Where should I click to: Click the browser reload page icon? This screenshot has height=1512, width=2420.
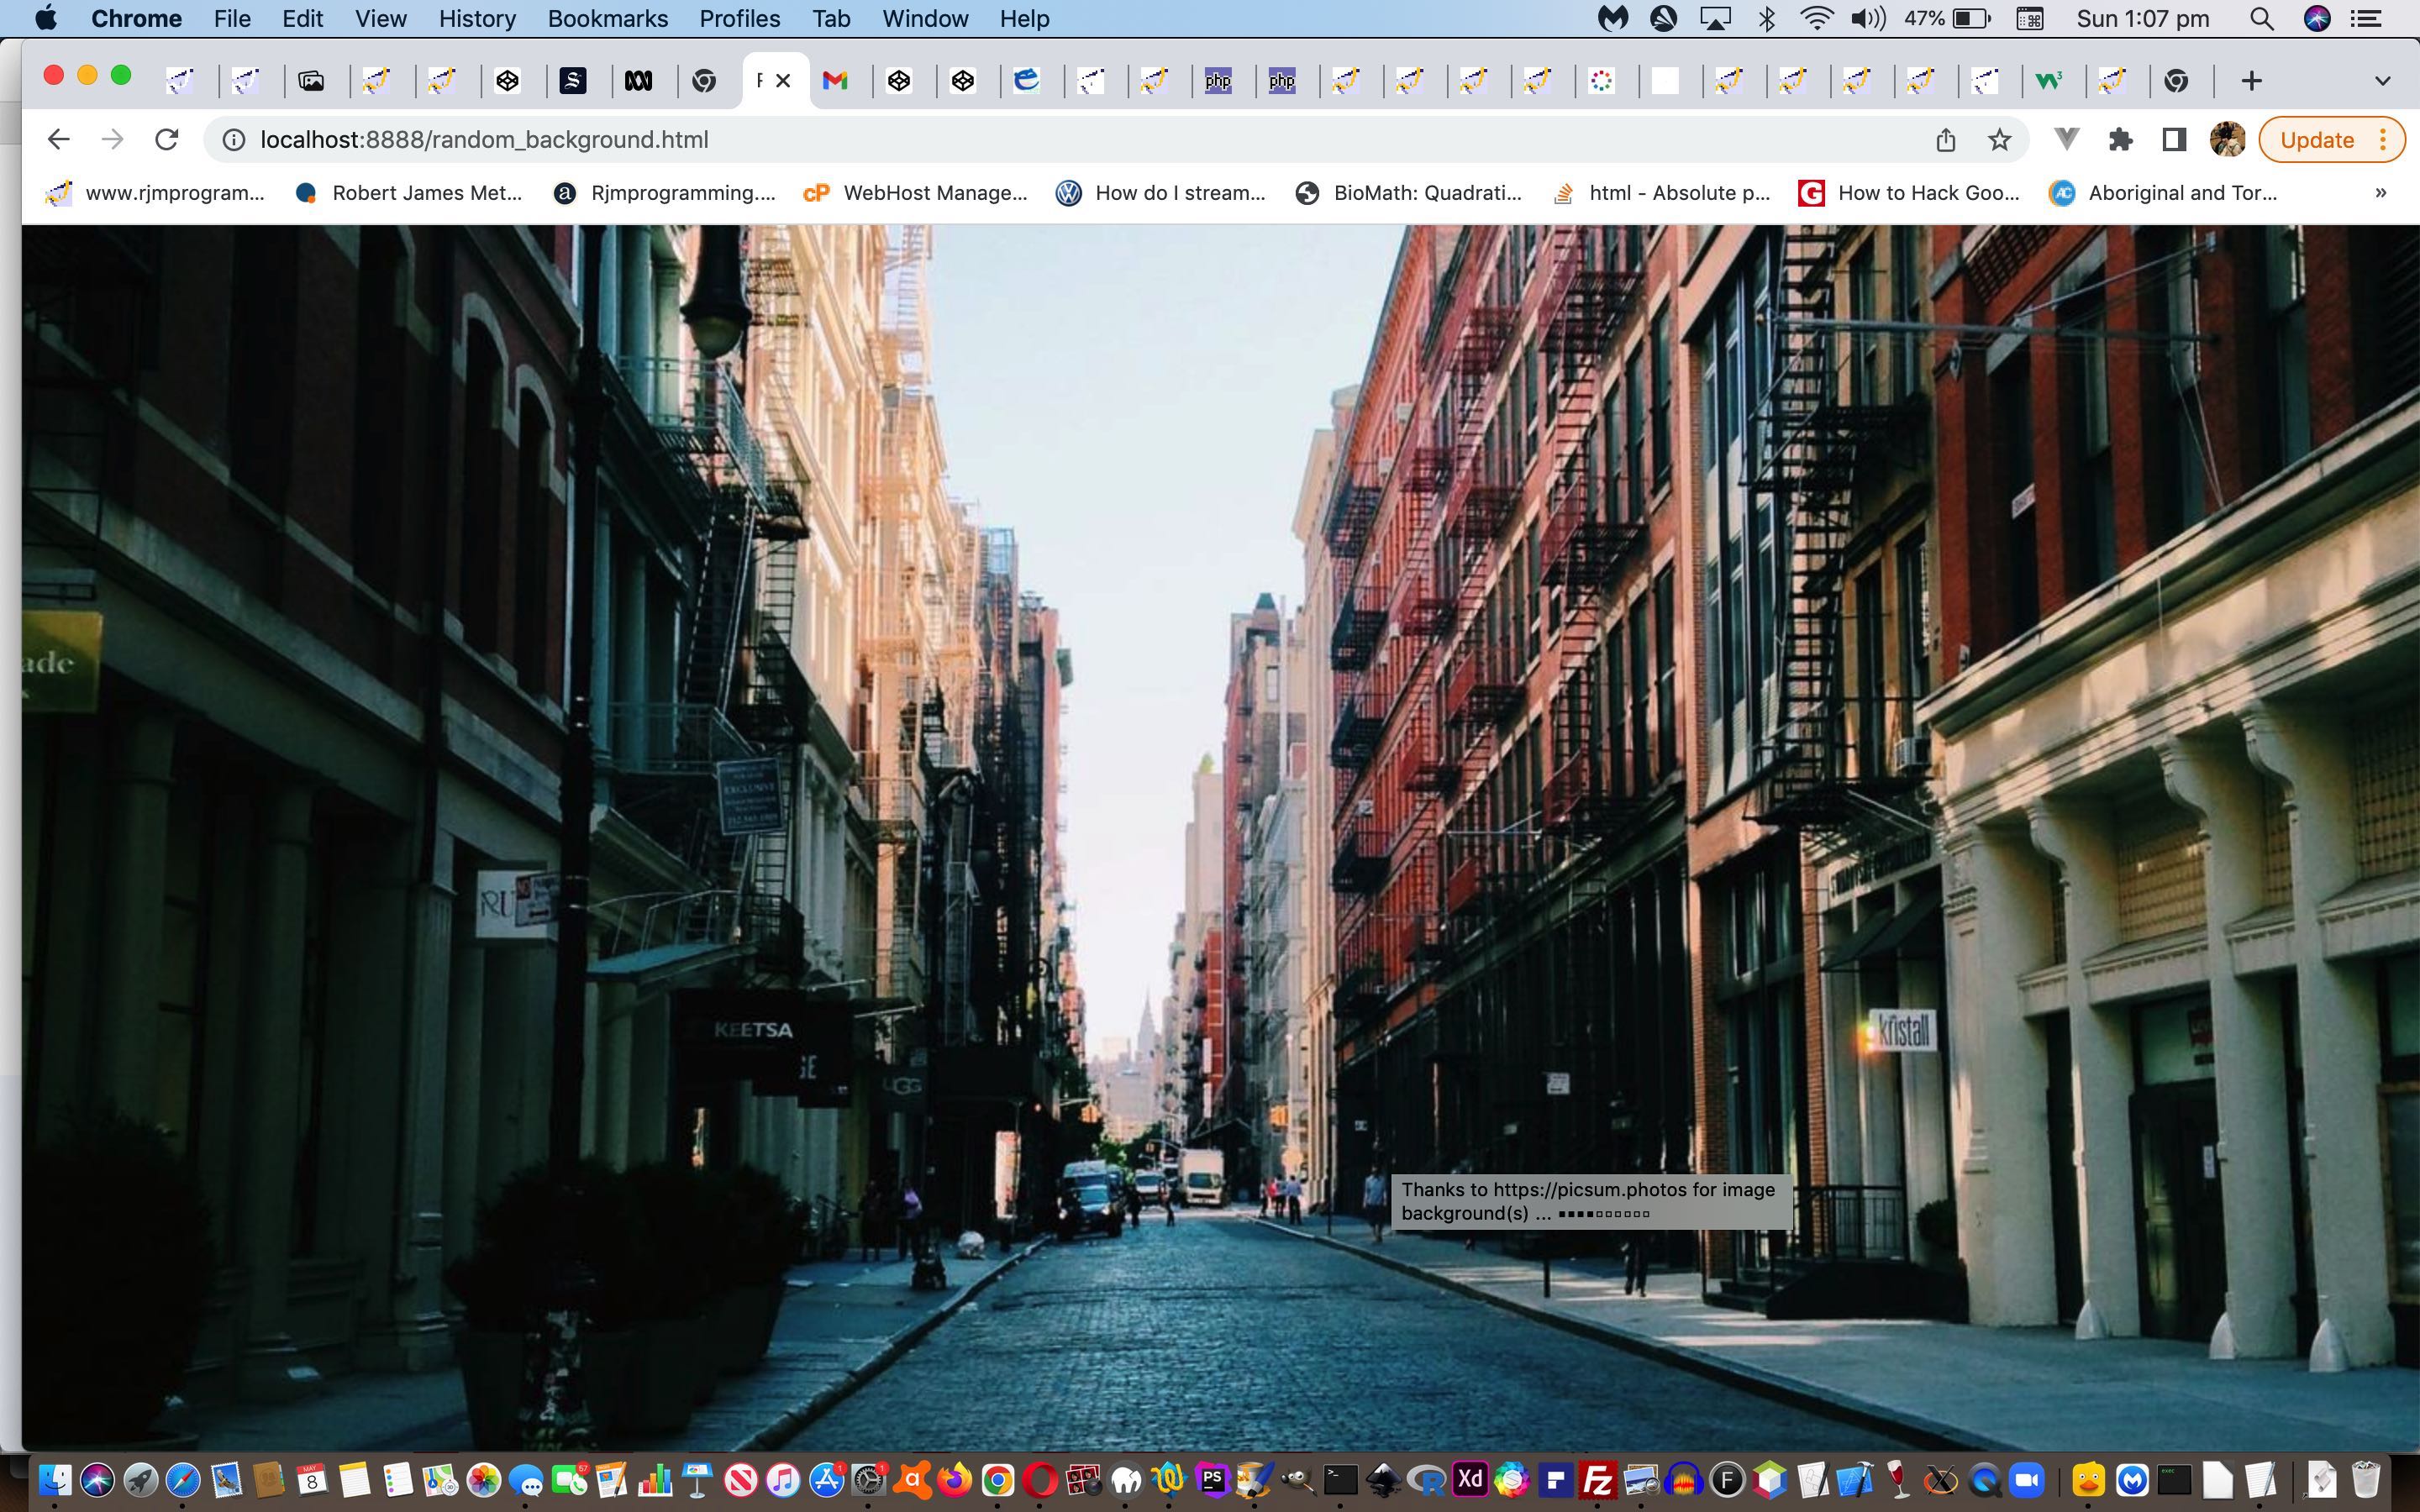pos(167,140)
